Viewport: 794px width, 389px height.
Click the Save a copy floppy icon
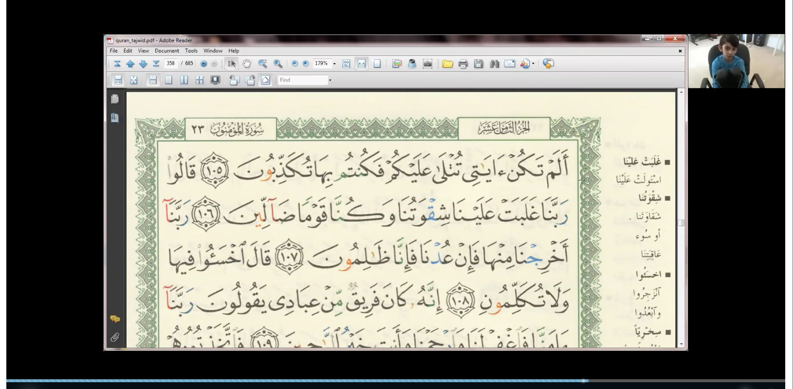(479, 64)
